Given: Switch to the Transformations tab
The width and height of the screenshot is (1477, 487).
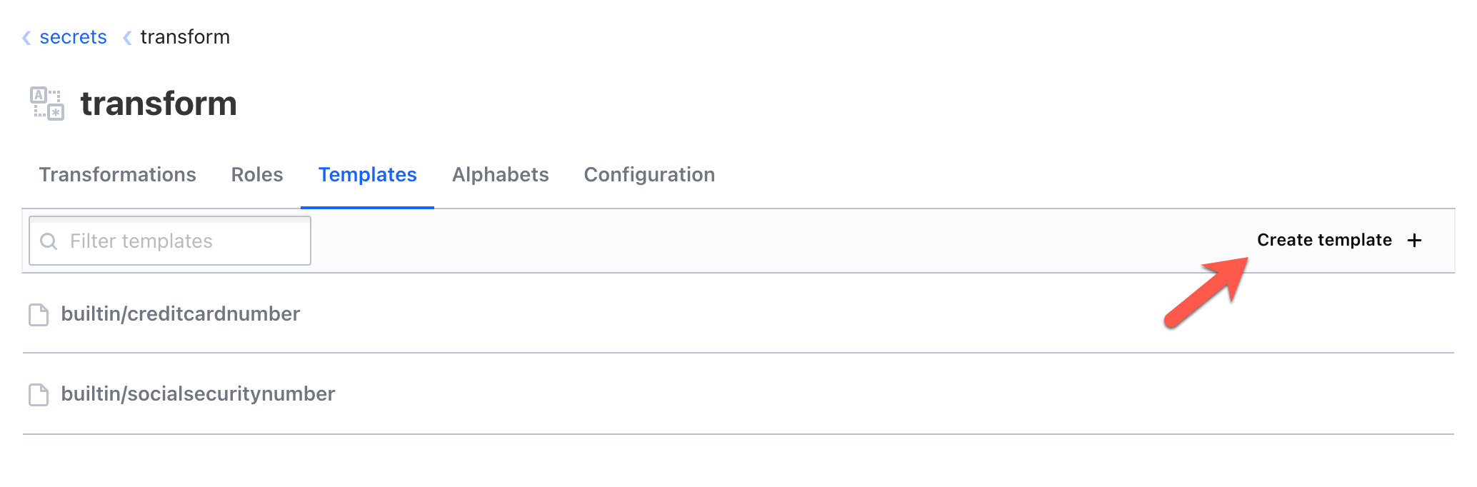Looking at the screenshot, I should coord(118,175).
